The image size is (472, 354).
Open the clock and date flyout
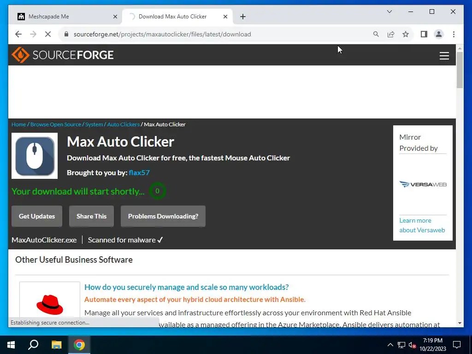pyautogui.click(x=432, y=345)
